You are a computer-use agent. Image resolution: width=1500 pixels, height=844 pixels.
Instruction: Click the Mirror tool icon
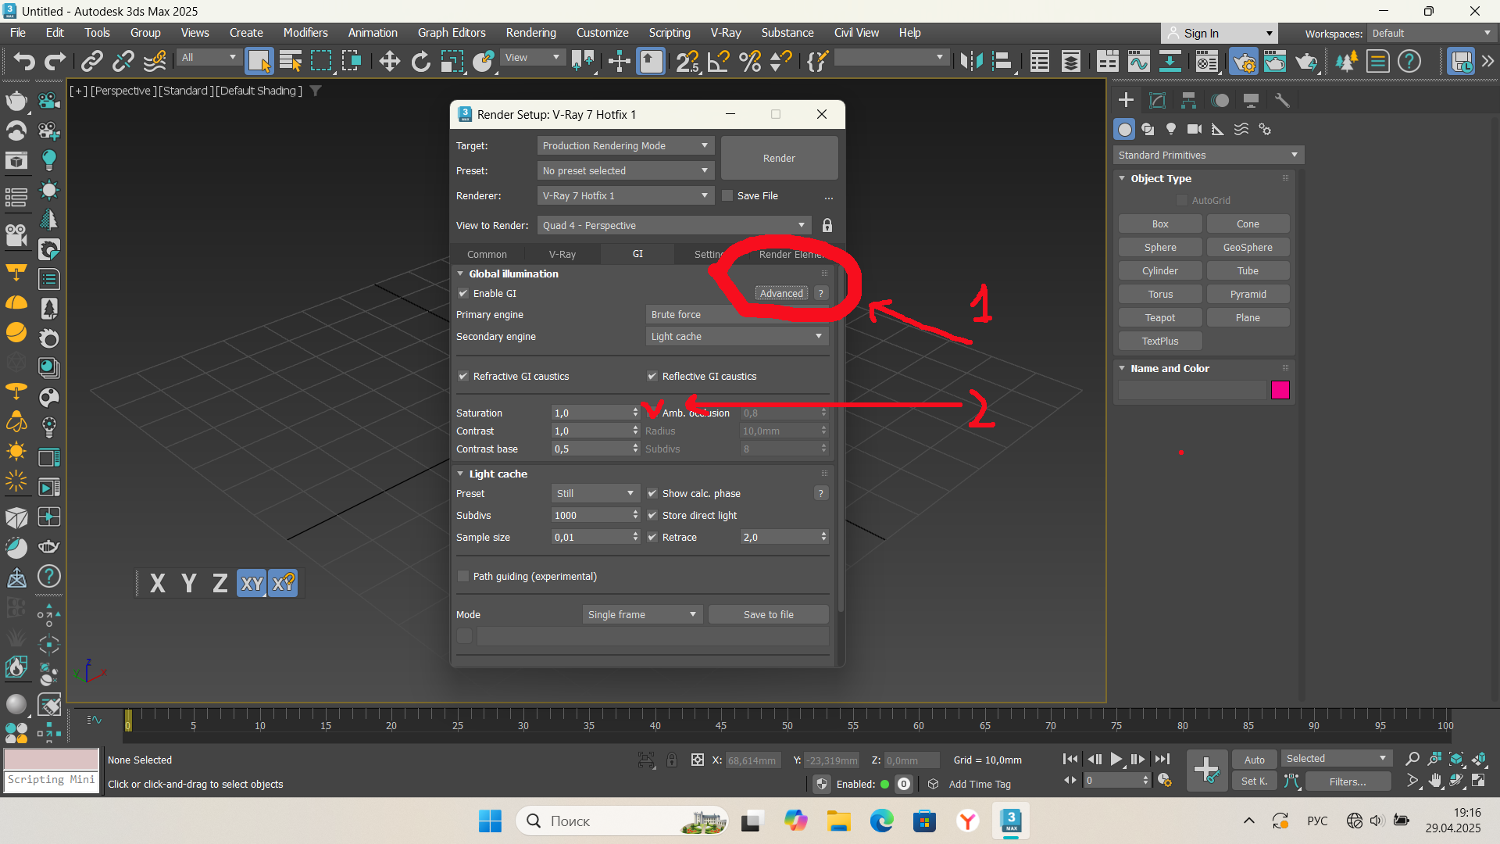click(x=971, y=61)
